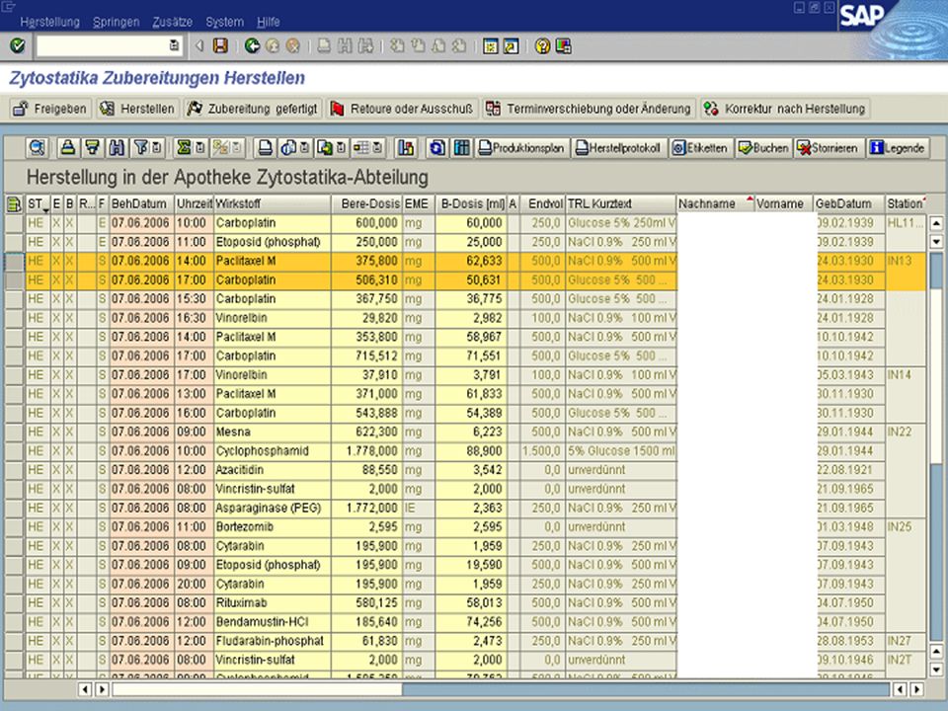
Task: Click the green Back arrow icon
Action: 252,46
